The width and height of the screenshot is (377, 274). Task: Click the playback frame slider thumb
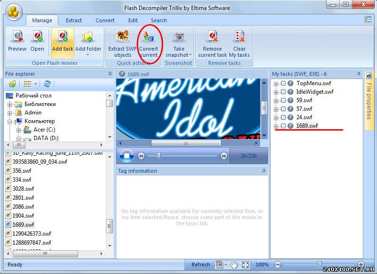pyautogui.click(x=158, y=155)
